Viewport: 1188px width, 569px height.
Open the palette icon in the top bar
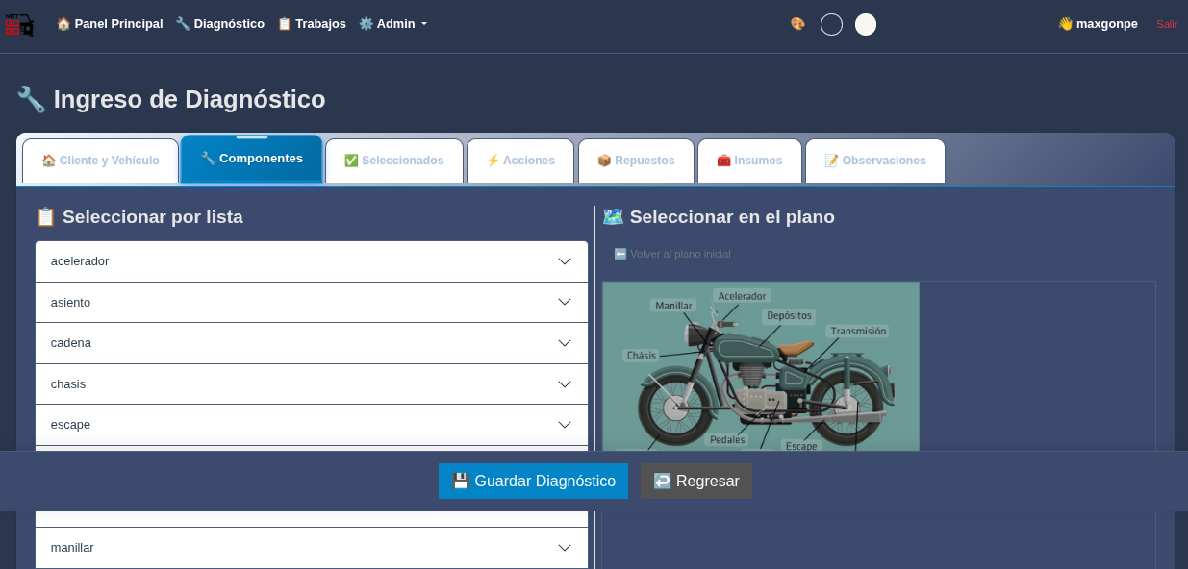point(797,24)
